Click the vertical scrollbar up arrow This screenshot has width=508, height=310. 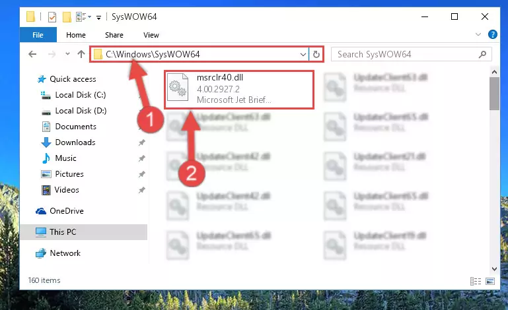[x=494, y=72]
